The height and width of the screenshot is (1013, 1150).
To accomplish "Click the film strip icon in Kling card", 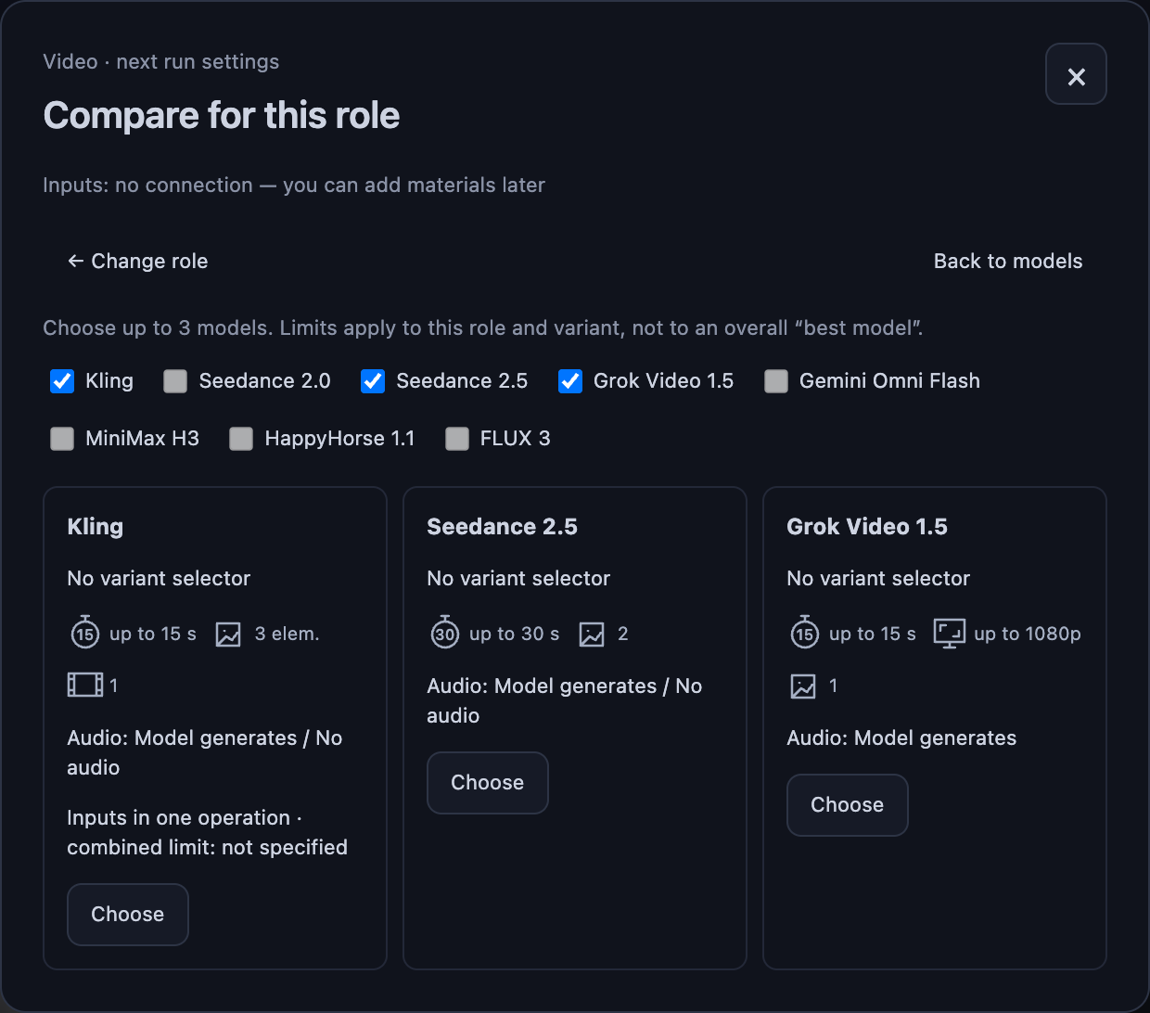I will tap(85, 686).
